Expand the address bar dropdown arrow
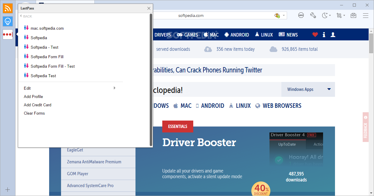 (x=284, y=15)
